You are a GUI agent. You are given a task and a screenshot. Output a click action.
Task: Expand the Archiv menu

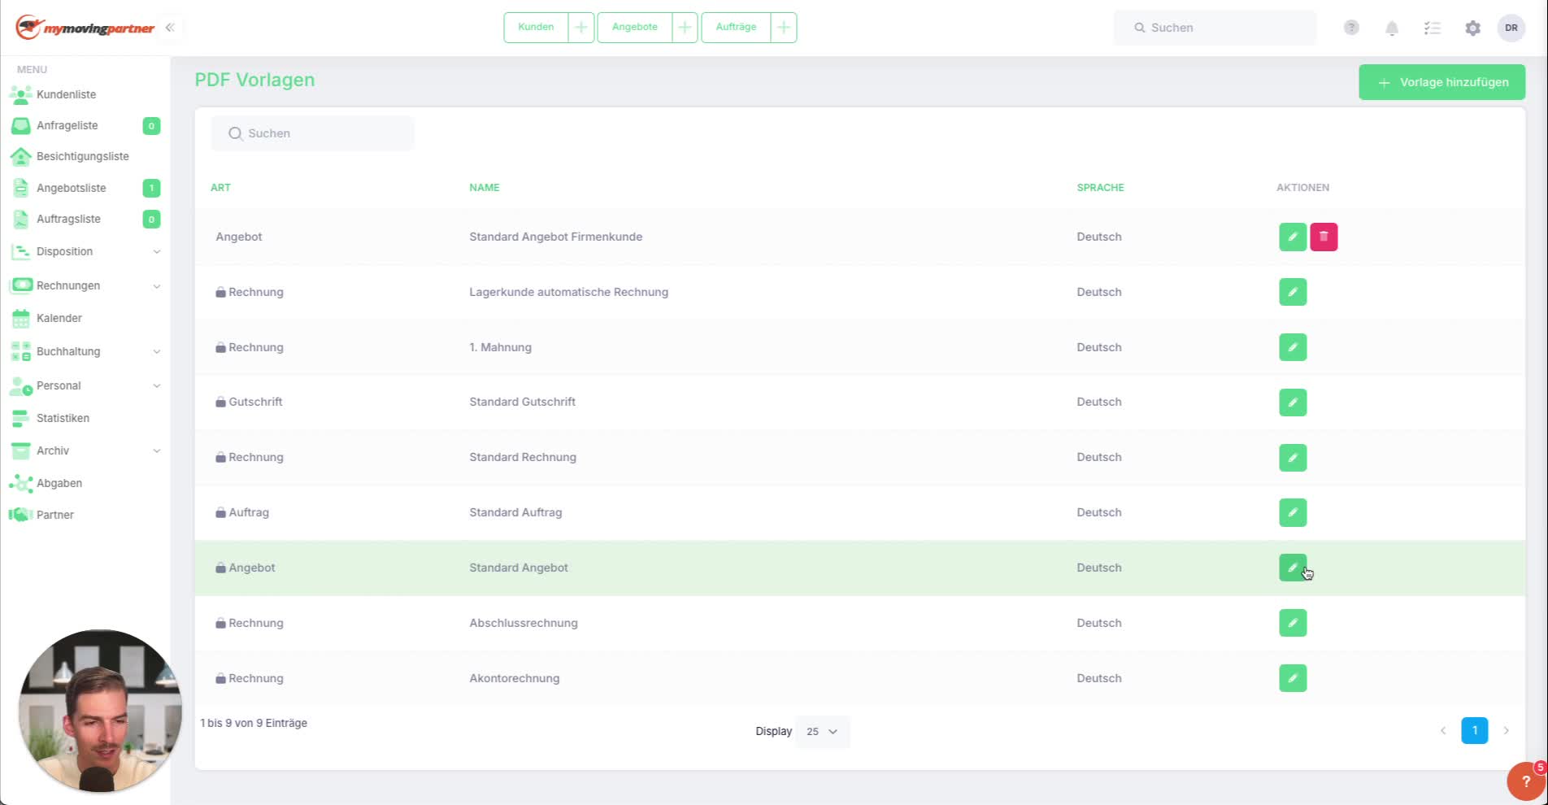point(85,450)
